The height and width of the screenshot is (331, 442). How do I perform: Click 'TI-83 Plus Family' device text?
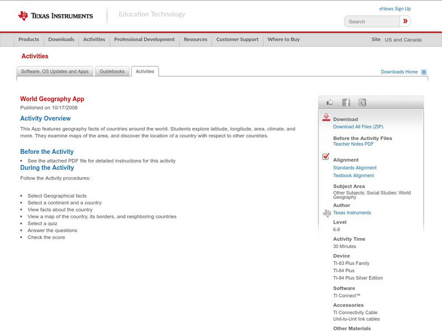click(x=351, y=263)
